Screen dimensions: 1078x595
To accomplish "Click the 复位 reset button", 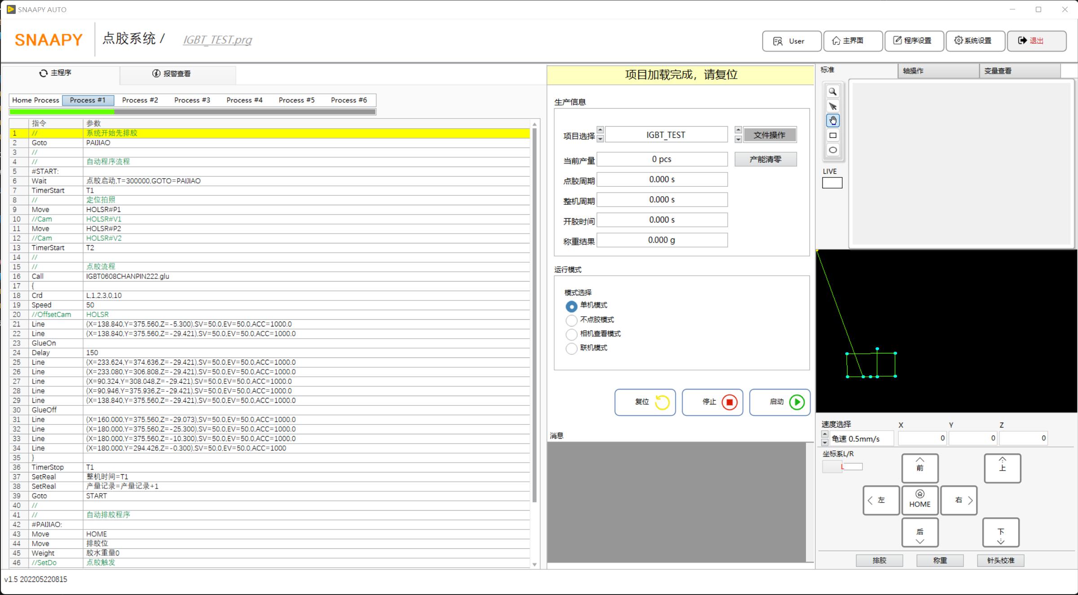I will [645, 402].
